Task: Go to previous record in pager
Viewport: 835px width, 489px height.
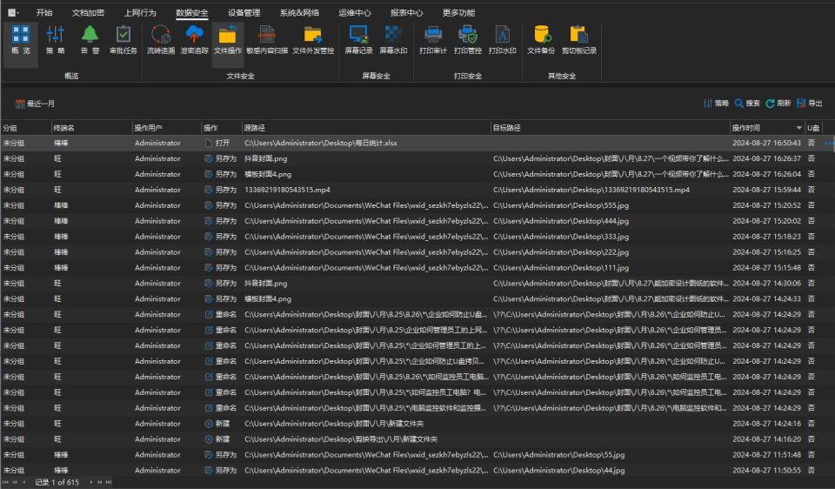Action: 23,483
